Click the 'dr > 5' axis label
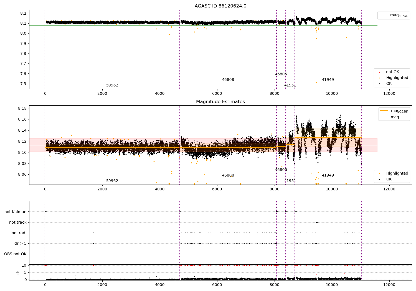Viewport: 416px width, 291px height. (x=21, y=244)
